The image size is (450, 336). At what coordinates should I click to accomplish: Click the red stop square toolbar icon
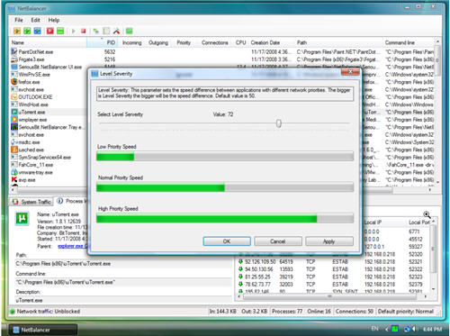pyautogui.click(x=84, y=31)
